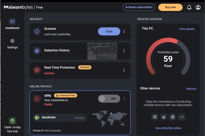Select the Android device icon

coord(172,117)
